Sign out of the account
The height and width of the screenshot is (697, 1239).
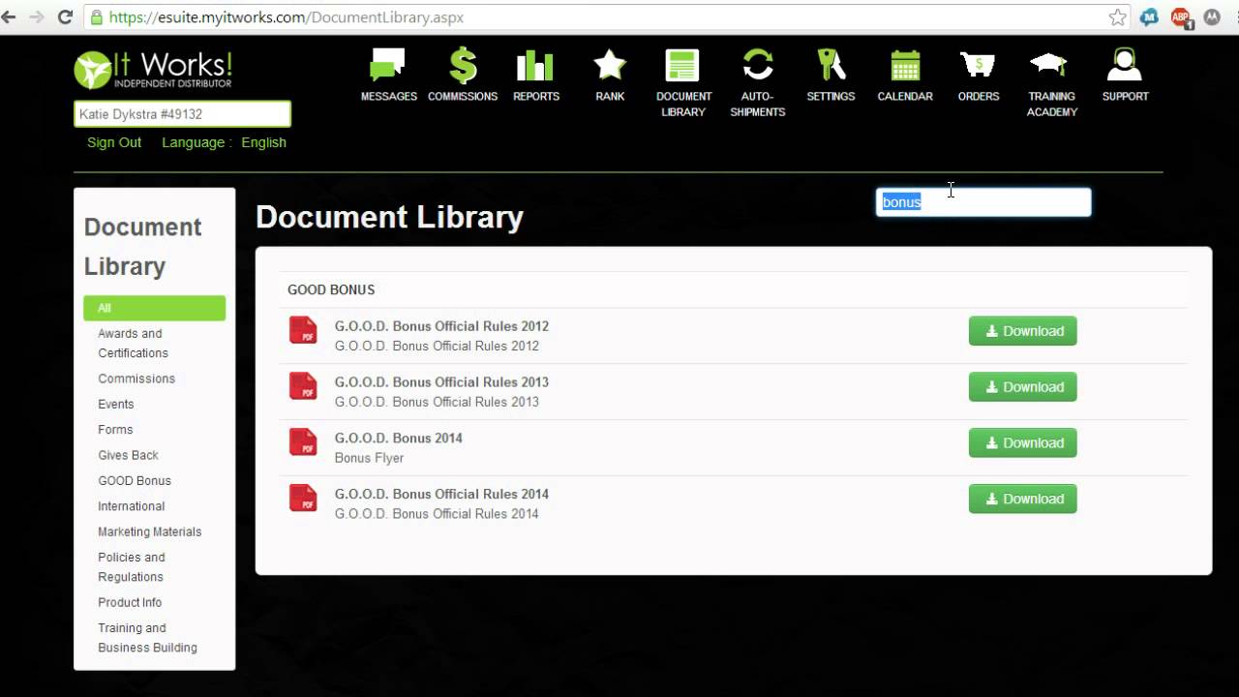(x=114, y=142)
